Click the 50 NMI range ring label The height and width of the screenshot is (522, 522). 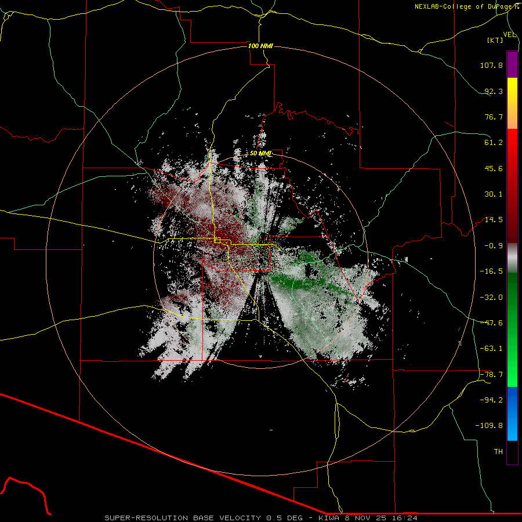pyautogui.click(x=260, y=154)
